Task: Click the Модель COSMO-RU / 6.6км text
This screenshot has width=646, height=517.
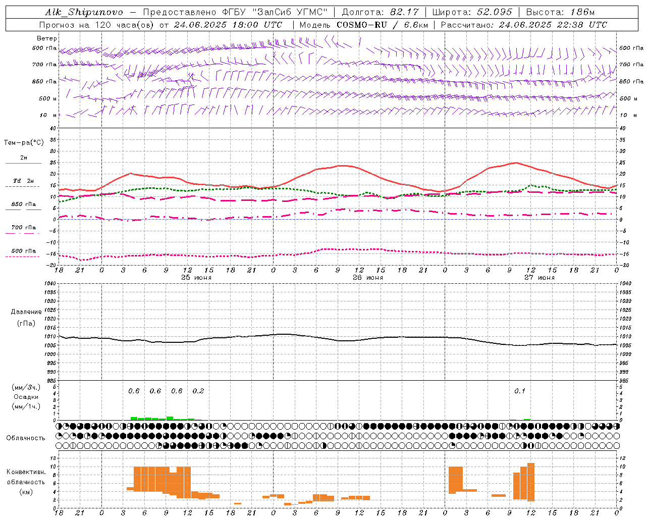Action: click(x=364, y=25)
